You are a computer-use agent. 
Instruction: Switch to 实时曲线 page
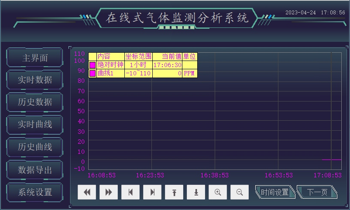coord(35,125)
